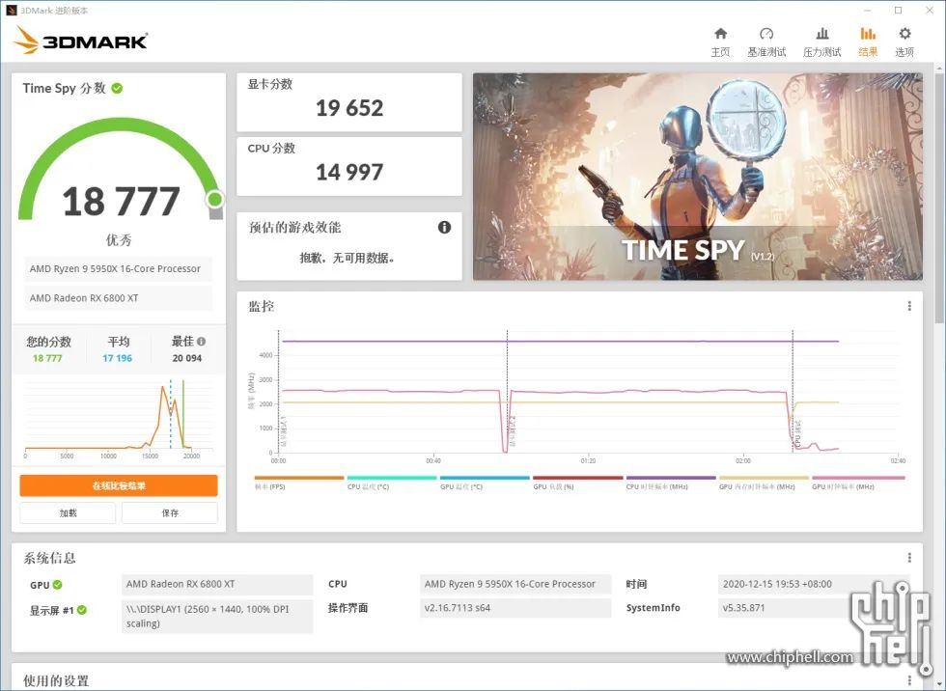Image resolution: width=946 pixels, height=691 pixels.
Task: Click the \\.\DISPLAY1 2560 × 1440 field
Action: (x=217, y=617)
